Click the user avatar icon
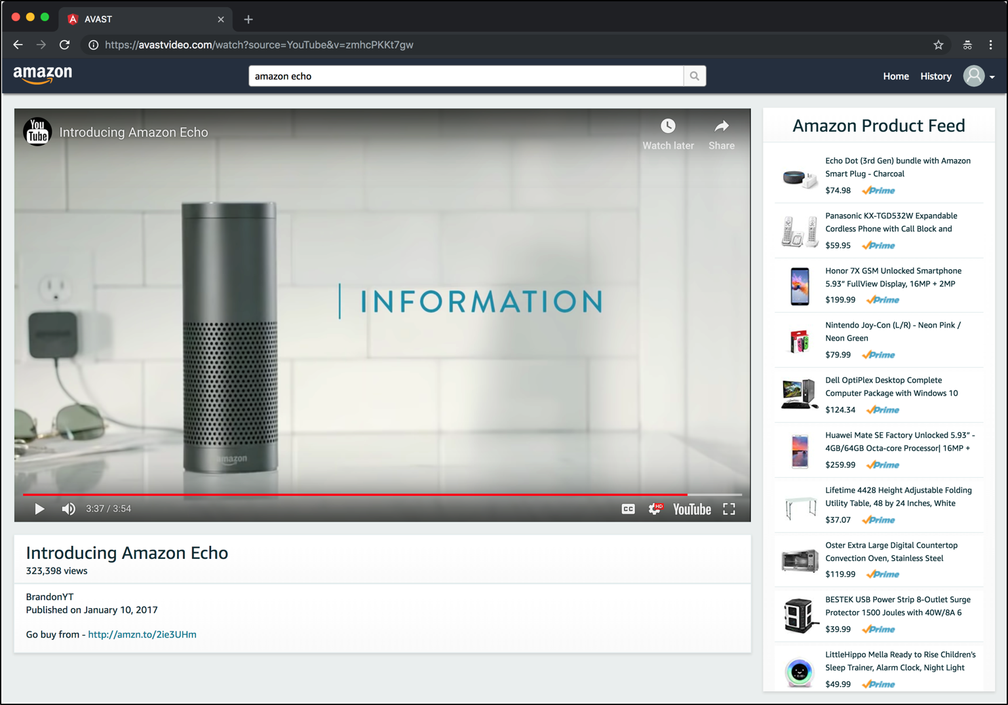The image size is (1008, 705). tap(974, 76)
